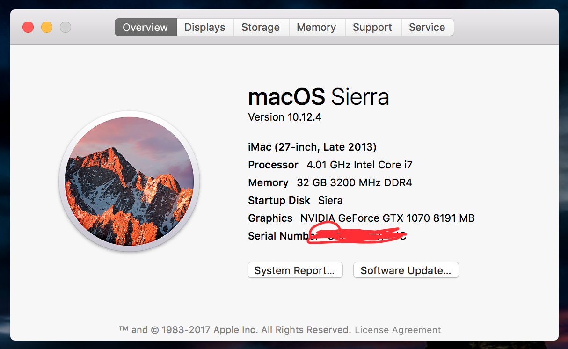The image size is (568, 349).
Task: Minimize window with the yellow button
Action: 47,27
